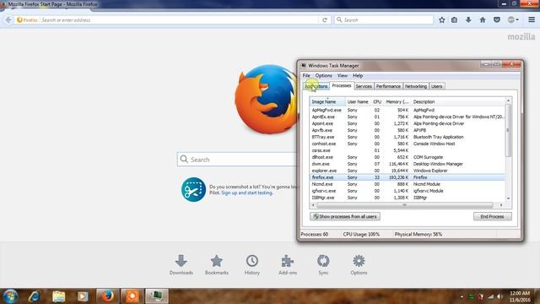Switch to Task Manager taskbar button
This screenshot has width=540, height=304.
pos(157,296)
